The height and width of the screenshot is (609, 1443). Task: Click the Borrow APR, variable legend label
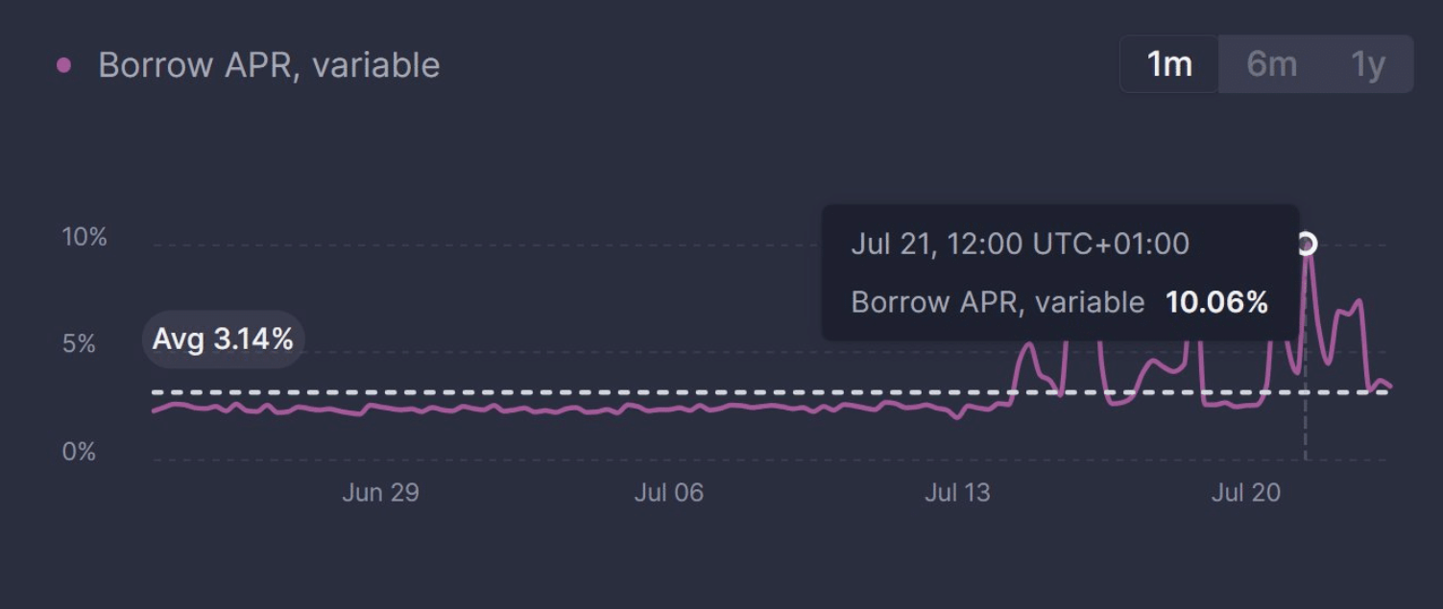coord(269,65)
